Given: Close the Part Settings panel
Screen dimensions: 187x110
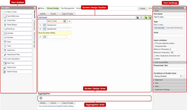Looking at the screenshot, I should (x=185, y=8).
